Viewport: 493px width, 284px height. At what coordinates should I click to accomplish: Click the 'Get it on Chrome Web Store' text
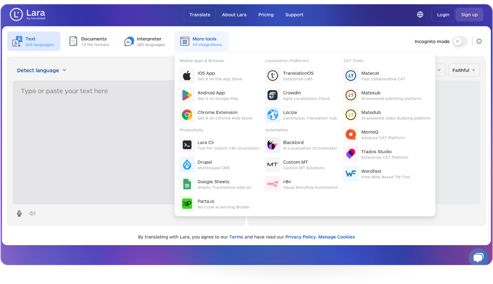click(x=225, y=118)
